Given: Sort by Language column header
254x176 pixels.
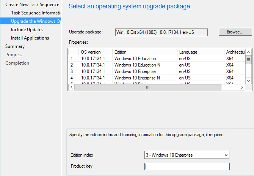Looking at the screenshot, I should click(x=201, y=52).
